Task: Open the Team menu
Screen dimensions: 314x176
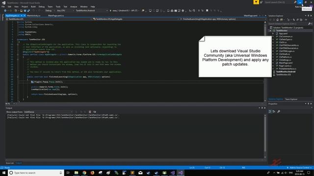Action: (50, 6)
